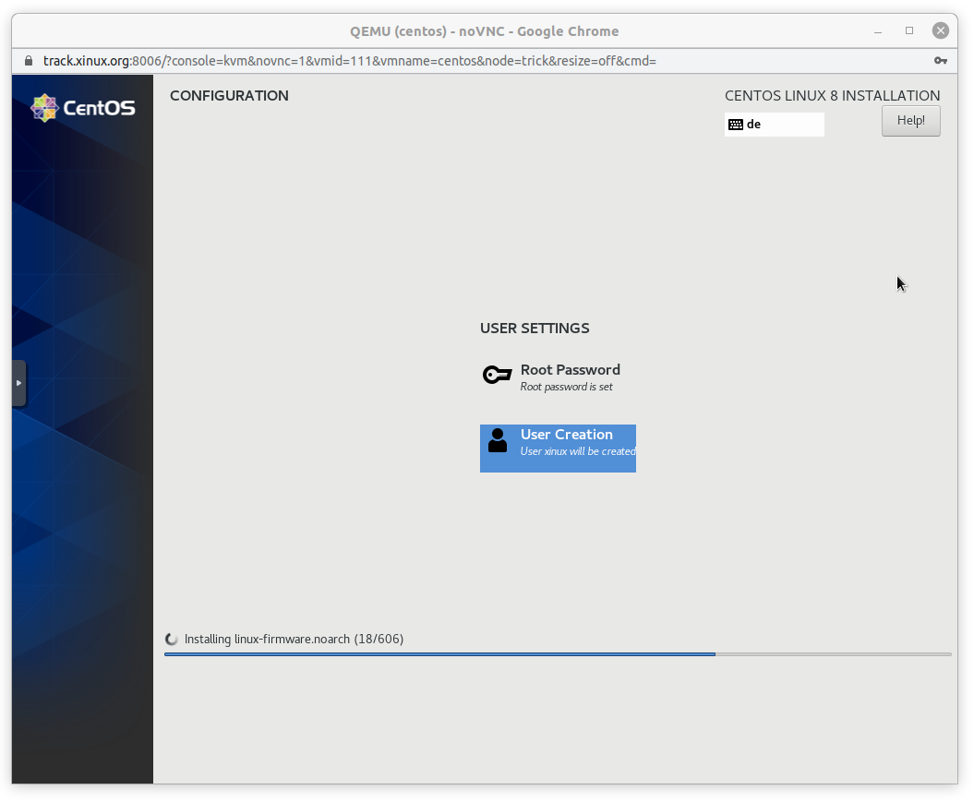Click the USER SETTINGS heading

coord(534,329)
